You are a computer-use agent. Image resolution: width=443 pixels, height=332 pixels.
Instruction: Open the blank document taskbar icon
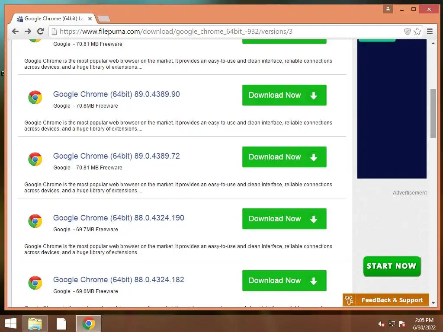[61, 324]
